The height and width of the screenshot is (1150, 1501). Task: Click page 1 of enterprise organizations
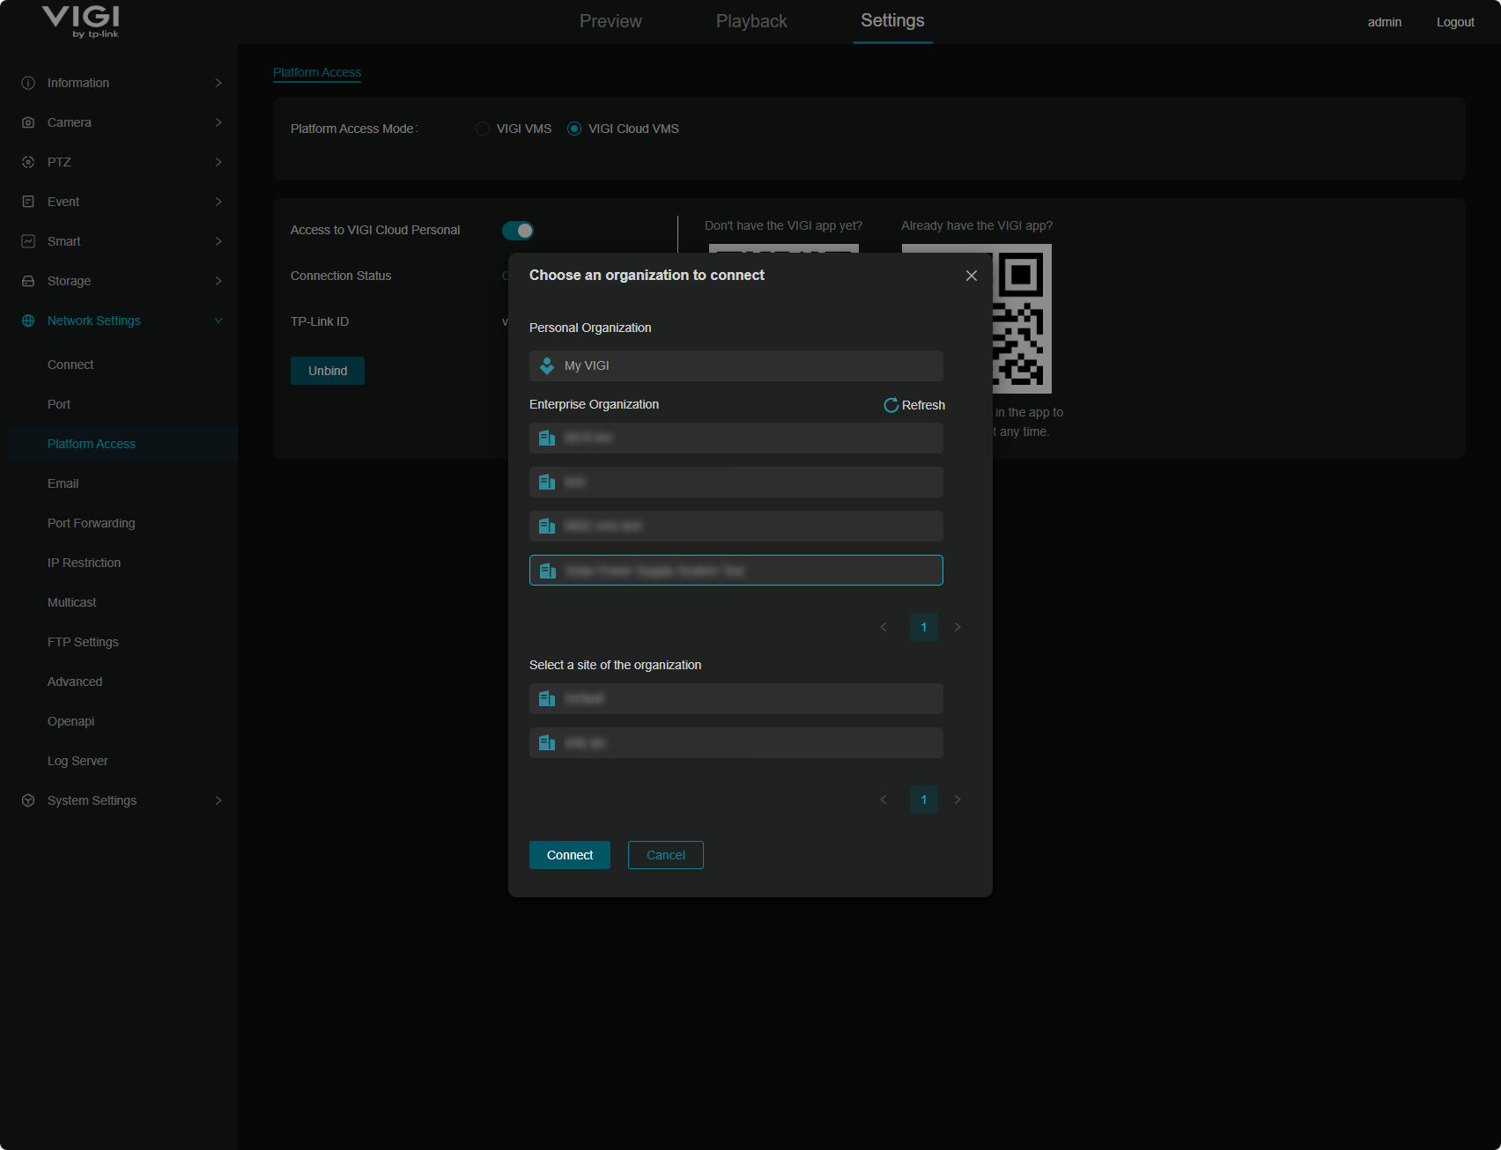(924, 627)
